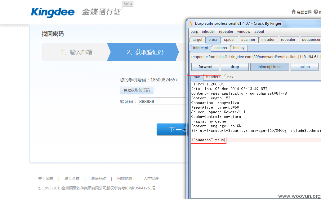Click the 下一步 button
The image size is (321, 199).
click(x=172, y=129)
